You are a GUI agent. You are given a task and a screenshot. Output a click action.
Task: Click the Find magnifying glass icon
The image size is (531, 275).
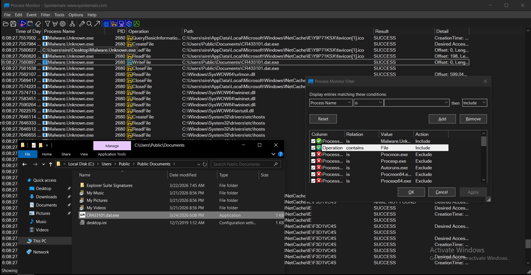(x=89, y=24)
